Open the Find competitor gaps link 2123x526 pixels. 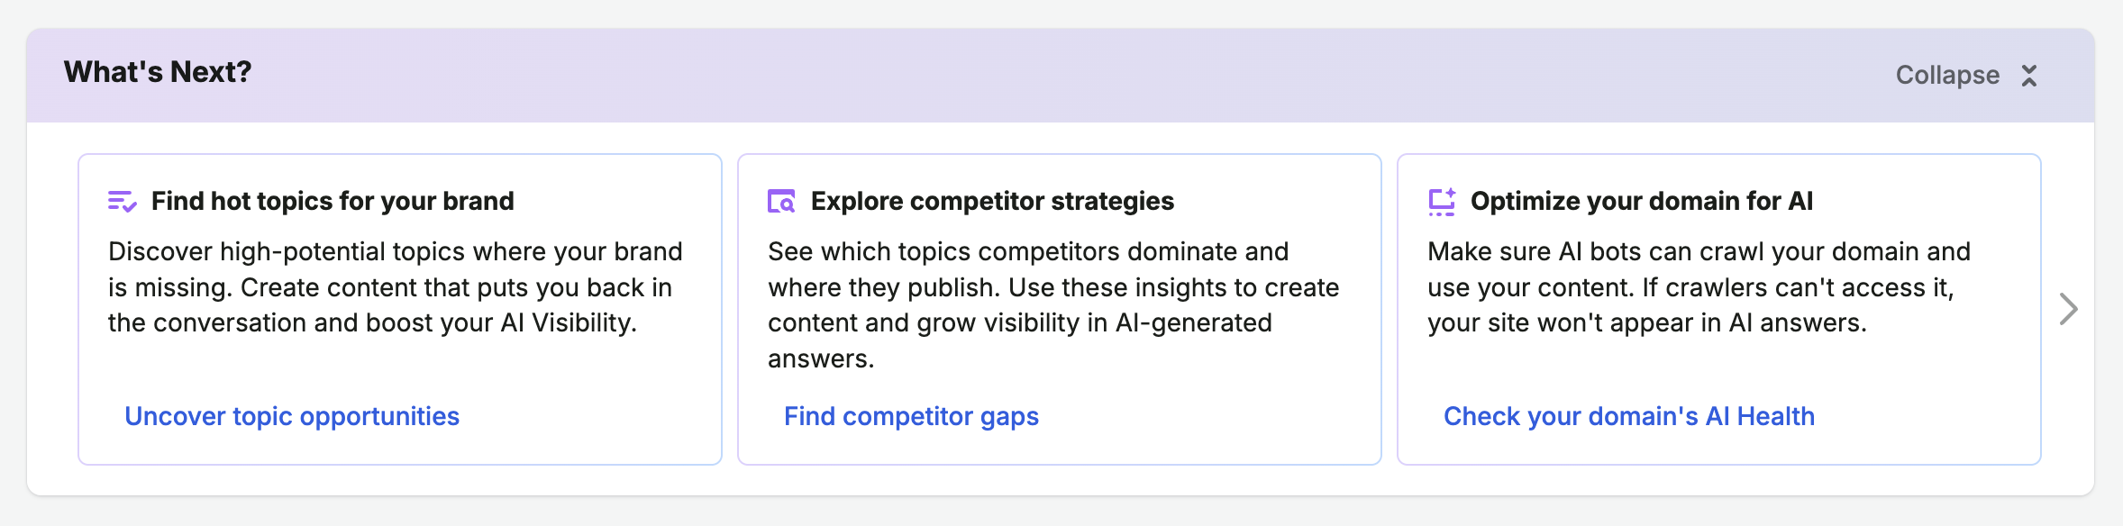(x=911, y=416)
